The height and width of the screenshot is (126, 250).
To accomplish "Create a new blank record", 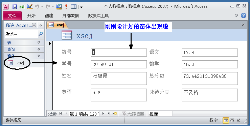I will [x=115, y=114].
